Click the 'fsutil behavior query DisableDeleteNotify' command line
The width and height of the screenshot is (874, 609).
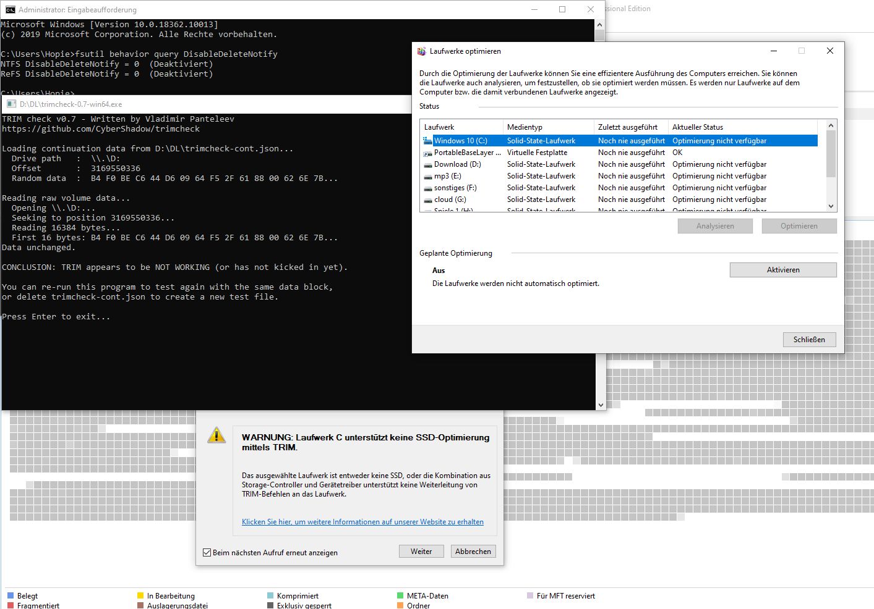pos(176,54)
